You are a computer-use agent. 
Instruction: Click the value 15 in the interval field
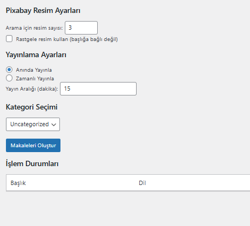(67, 88)
